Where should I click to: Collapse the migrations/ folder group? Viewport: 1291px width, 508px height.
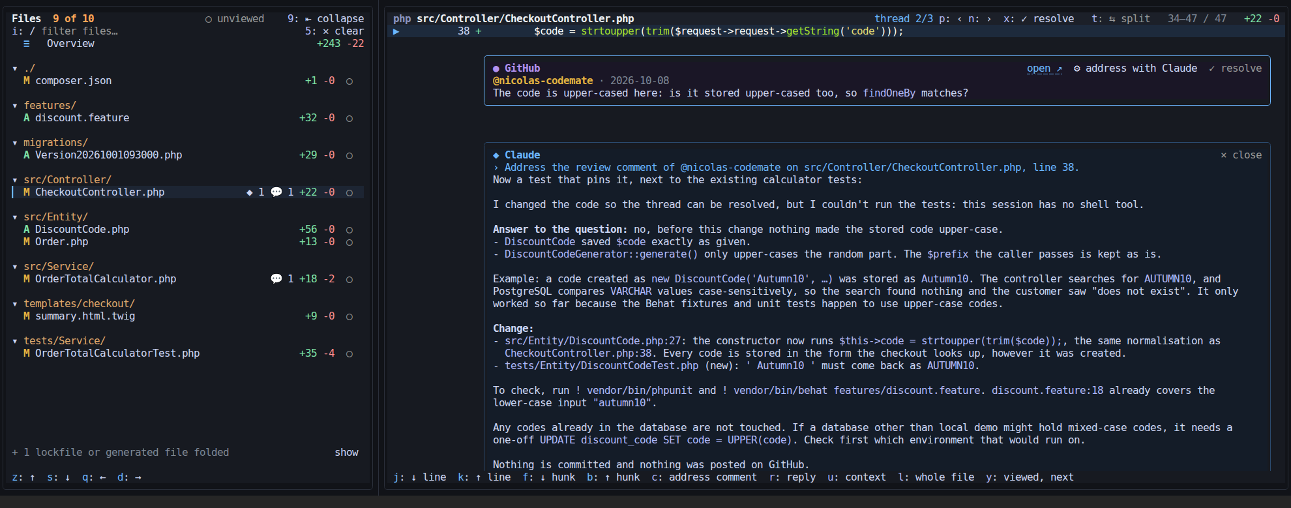coord(15,143)
